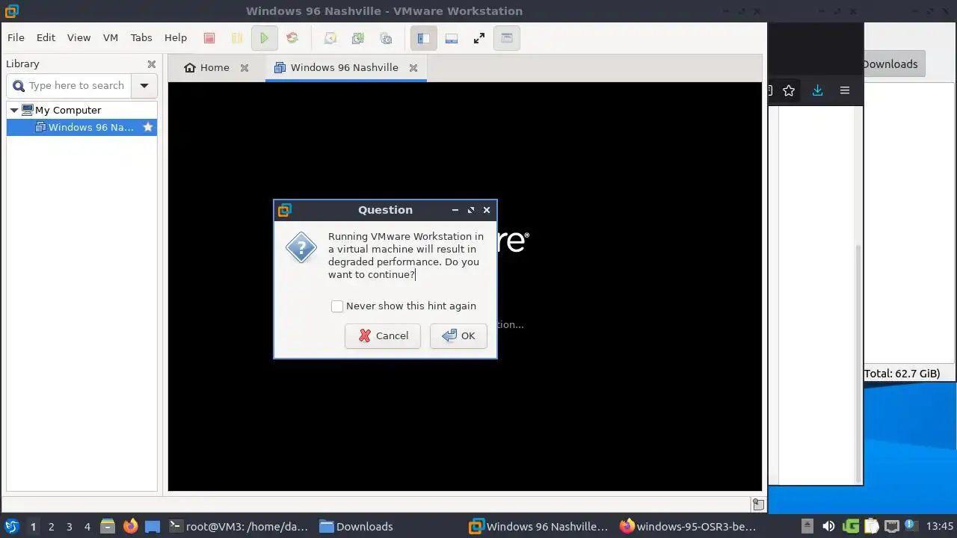Click the bookmark star in Firefox window
957x538 pixels.
point(789,90)
